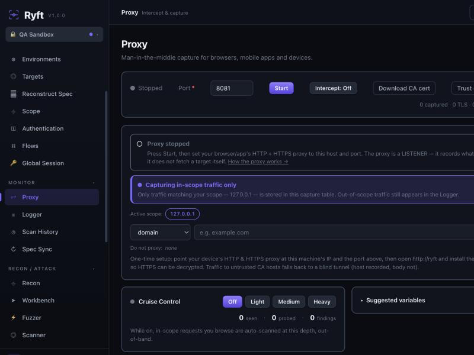Viewport: 474px width, 355px height.
Task: Click the '0 probed' counter
Action: [284, 318]
